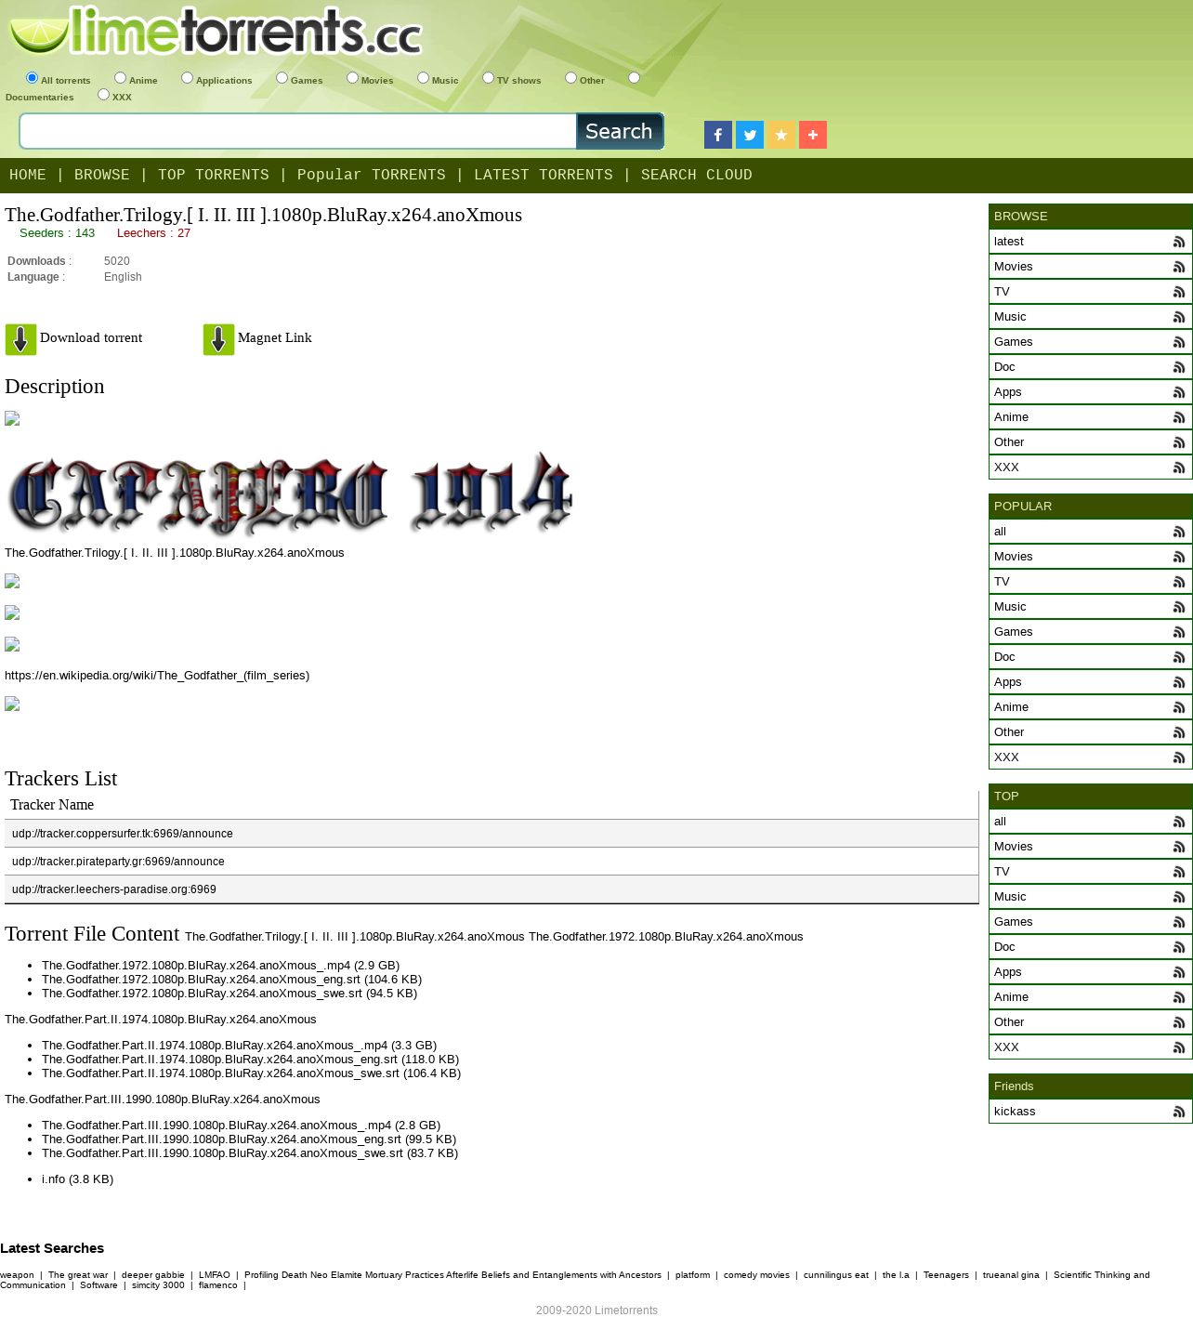
Task: Open the RSS feed icon for Popular all
Action: [x=1179, y=532]
